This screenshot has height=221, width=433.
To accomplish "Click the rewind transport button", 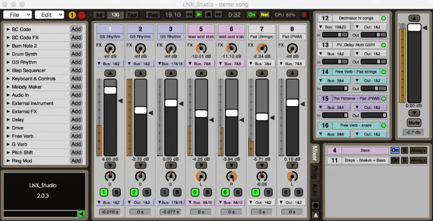I will point(189,15).
